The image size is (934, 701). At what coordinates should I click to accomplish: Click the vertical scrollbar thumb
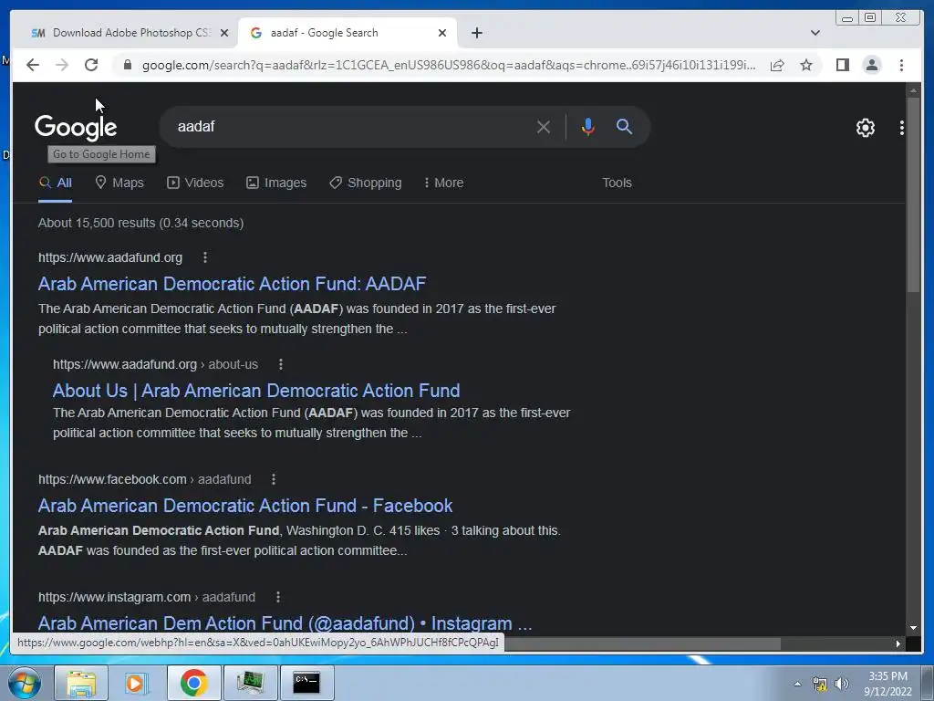[913, 194]
